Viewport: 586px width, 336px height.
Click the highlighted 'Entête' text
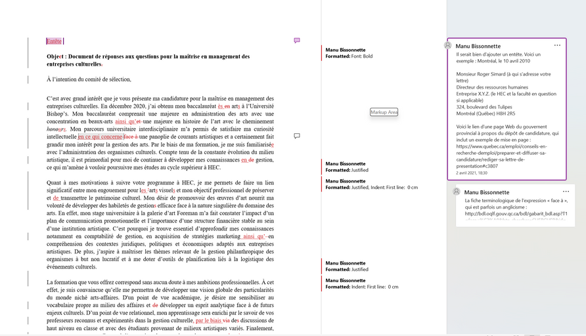click(54, 41)
